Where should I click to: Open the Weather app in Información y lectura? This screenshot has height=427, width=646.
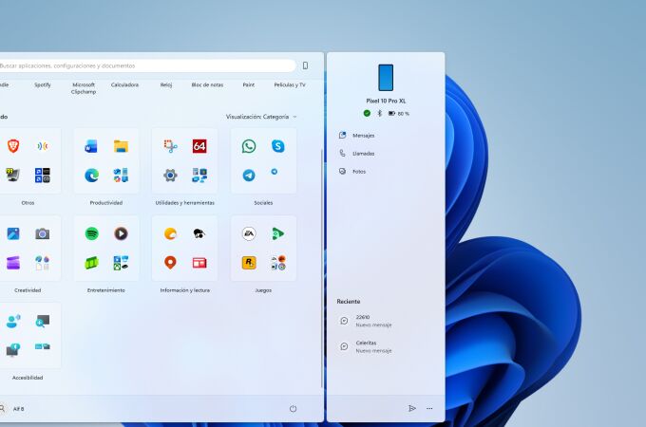[x=170, y=233]
